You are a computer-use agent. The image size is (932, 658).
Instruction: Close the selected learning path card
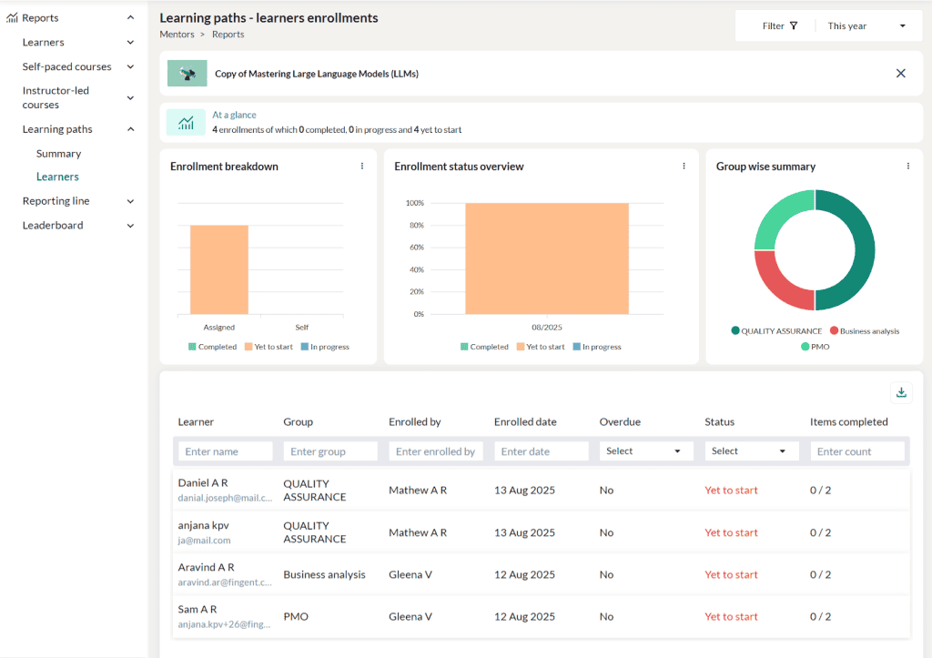tap(901, 73)
